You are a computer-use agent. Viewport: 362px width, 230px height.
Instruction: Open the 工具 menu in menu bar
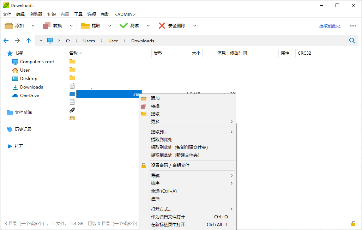coord(78,14)
